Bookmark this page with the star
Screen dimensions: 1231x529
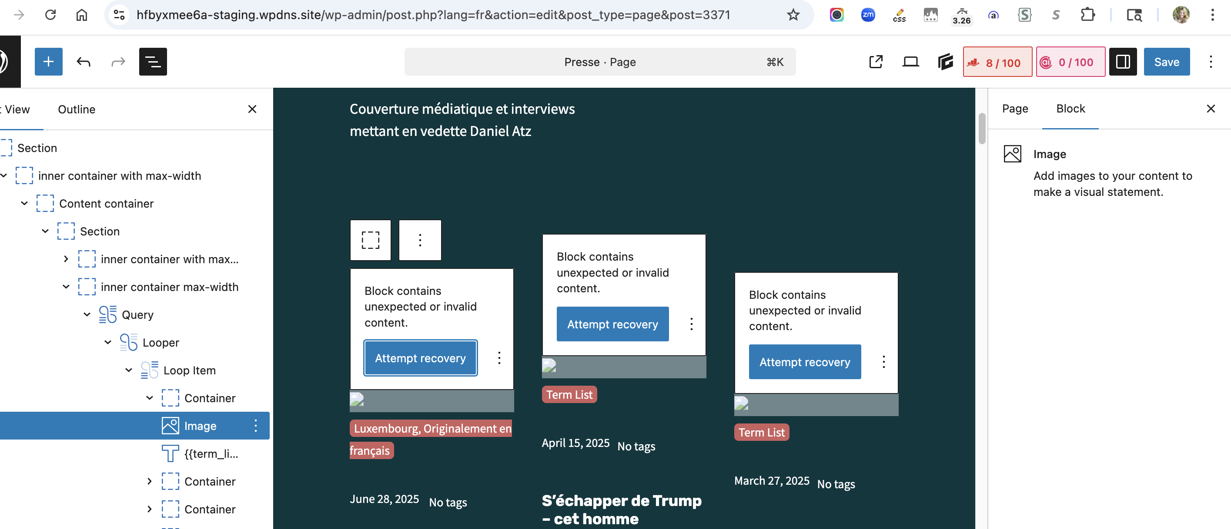point(793,15)
